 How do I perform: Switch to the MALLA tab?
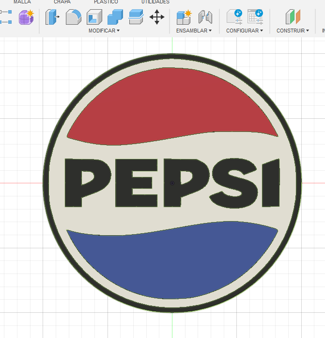[x=22, y=2]
